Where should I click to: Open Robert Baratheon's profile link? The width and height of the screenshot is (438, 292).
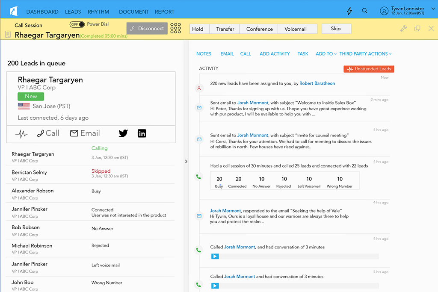(x=317, y=83)
